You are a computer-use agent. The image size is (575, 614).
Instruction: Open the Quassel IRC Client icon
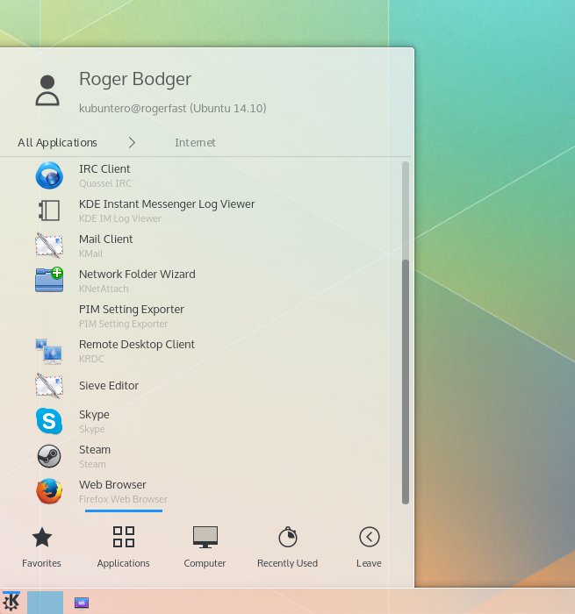(49, 175)
